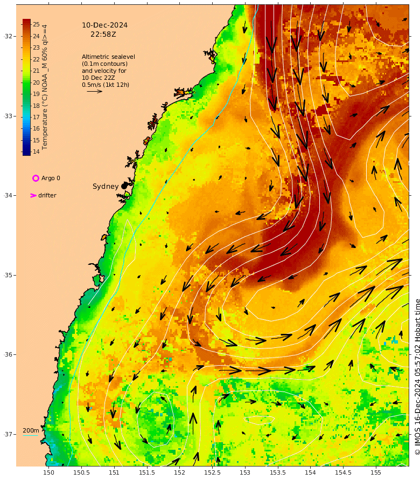
Task: Click the 154.5 longitude axis label
Action: 344,472
